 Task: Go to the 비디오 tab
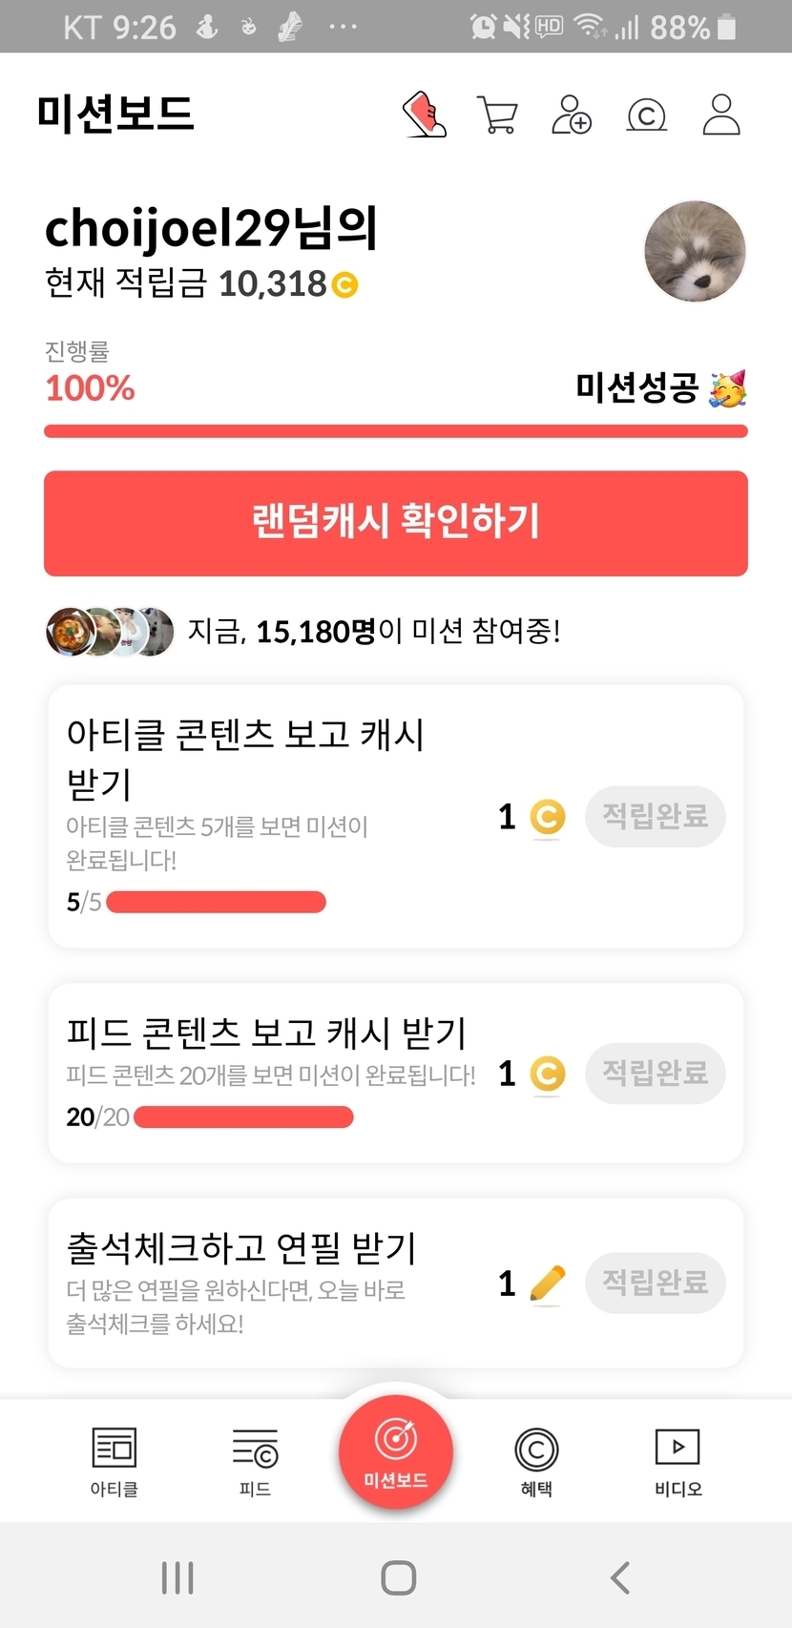677,1461
